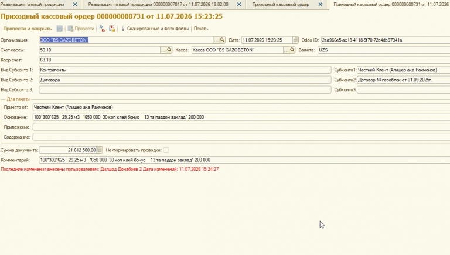
Task: Click the Содержание input field
Action: tap(241, 137)
